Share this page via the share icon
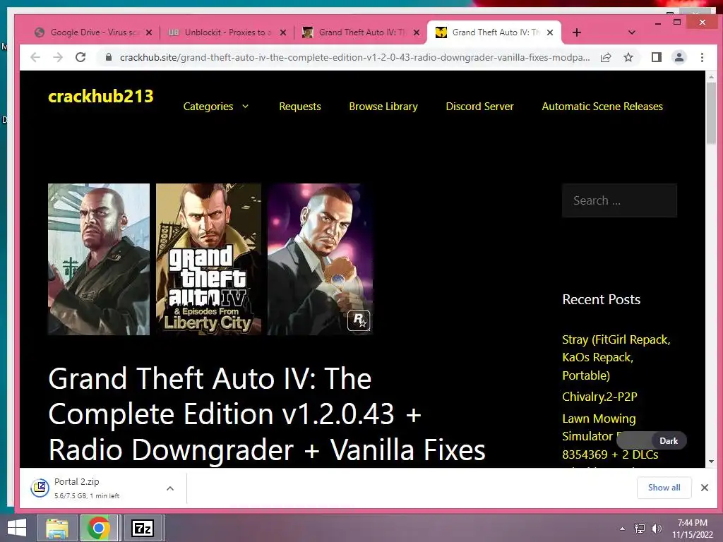Viewport: 723px width, 542px height. [606, 57]
